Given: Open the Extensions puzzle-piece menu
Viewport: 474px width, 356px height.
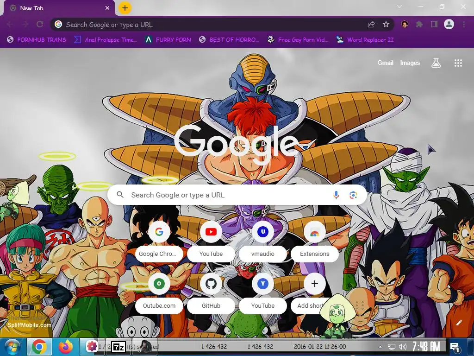Looking at the screenshot, I should [419, 24].
